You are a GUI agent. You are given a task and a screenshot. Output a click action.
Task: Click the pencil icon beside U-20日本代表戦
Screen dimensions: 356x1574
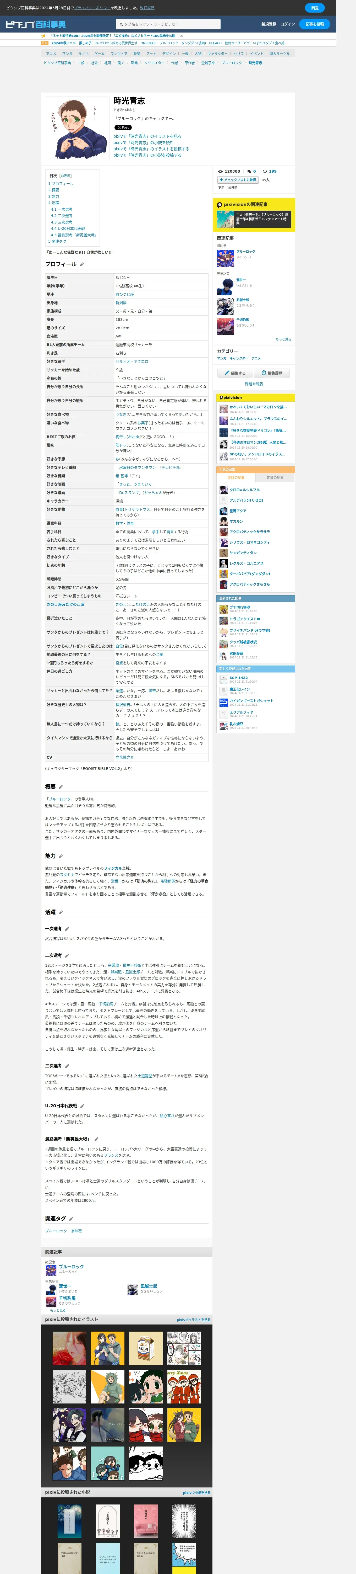tap(83, 1106)
